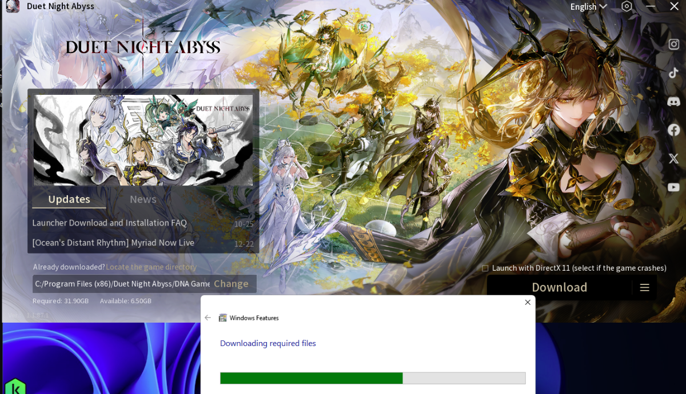Open X (Twitter) link in sidebar
The width and height of the screenshot is (686, 394).
[674, 159]
